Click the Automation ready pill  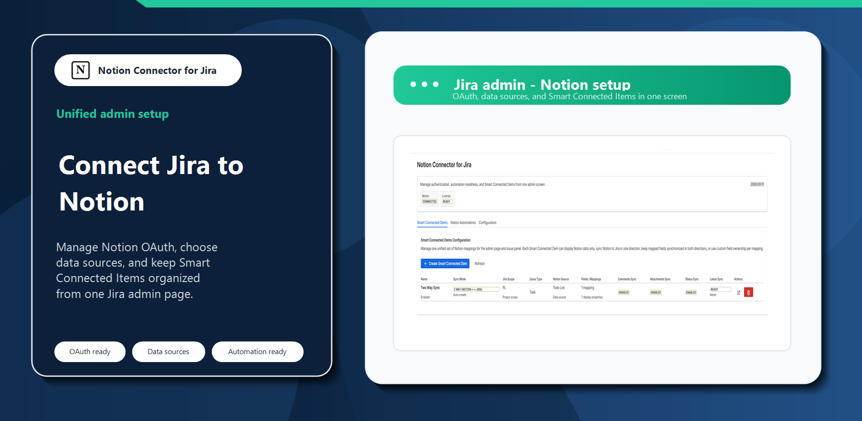point(258,352)
